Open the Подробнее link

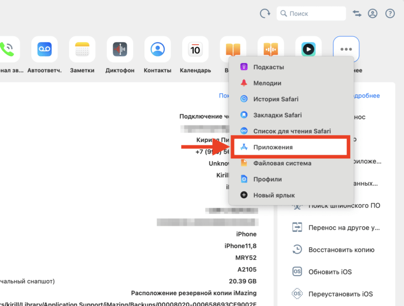(367, 96)
